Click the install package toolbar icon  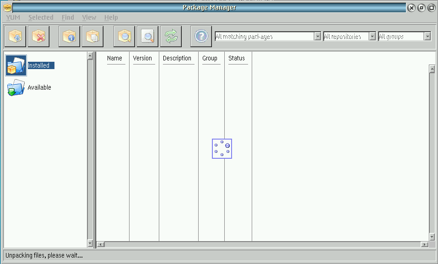click(15, 36)
